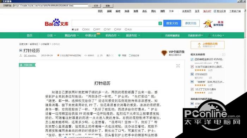Screen dimensions: 247x138
Task: Click the 登录 login link
Action: (x=197, y=11)
